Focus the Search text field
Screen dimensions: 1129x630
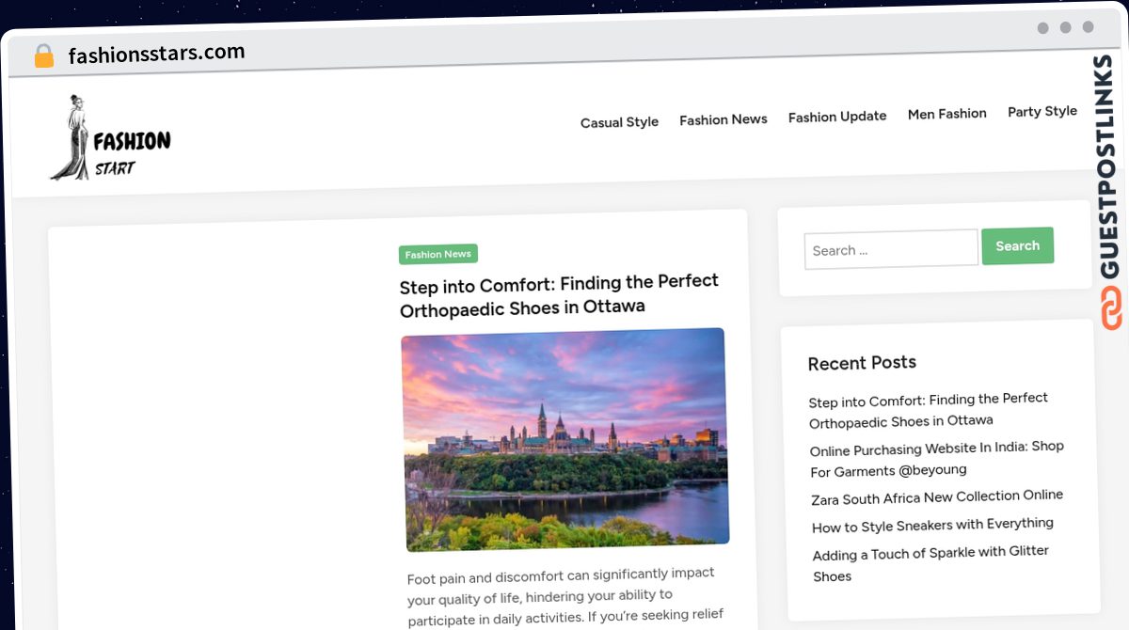[x=891, y=249]
